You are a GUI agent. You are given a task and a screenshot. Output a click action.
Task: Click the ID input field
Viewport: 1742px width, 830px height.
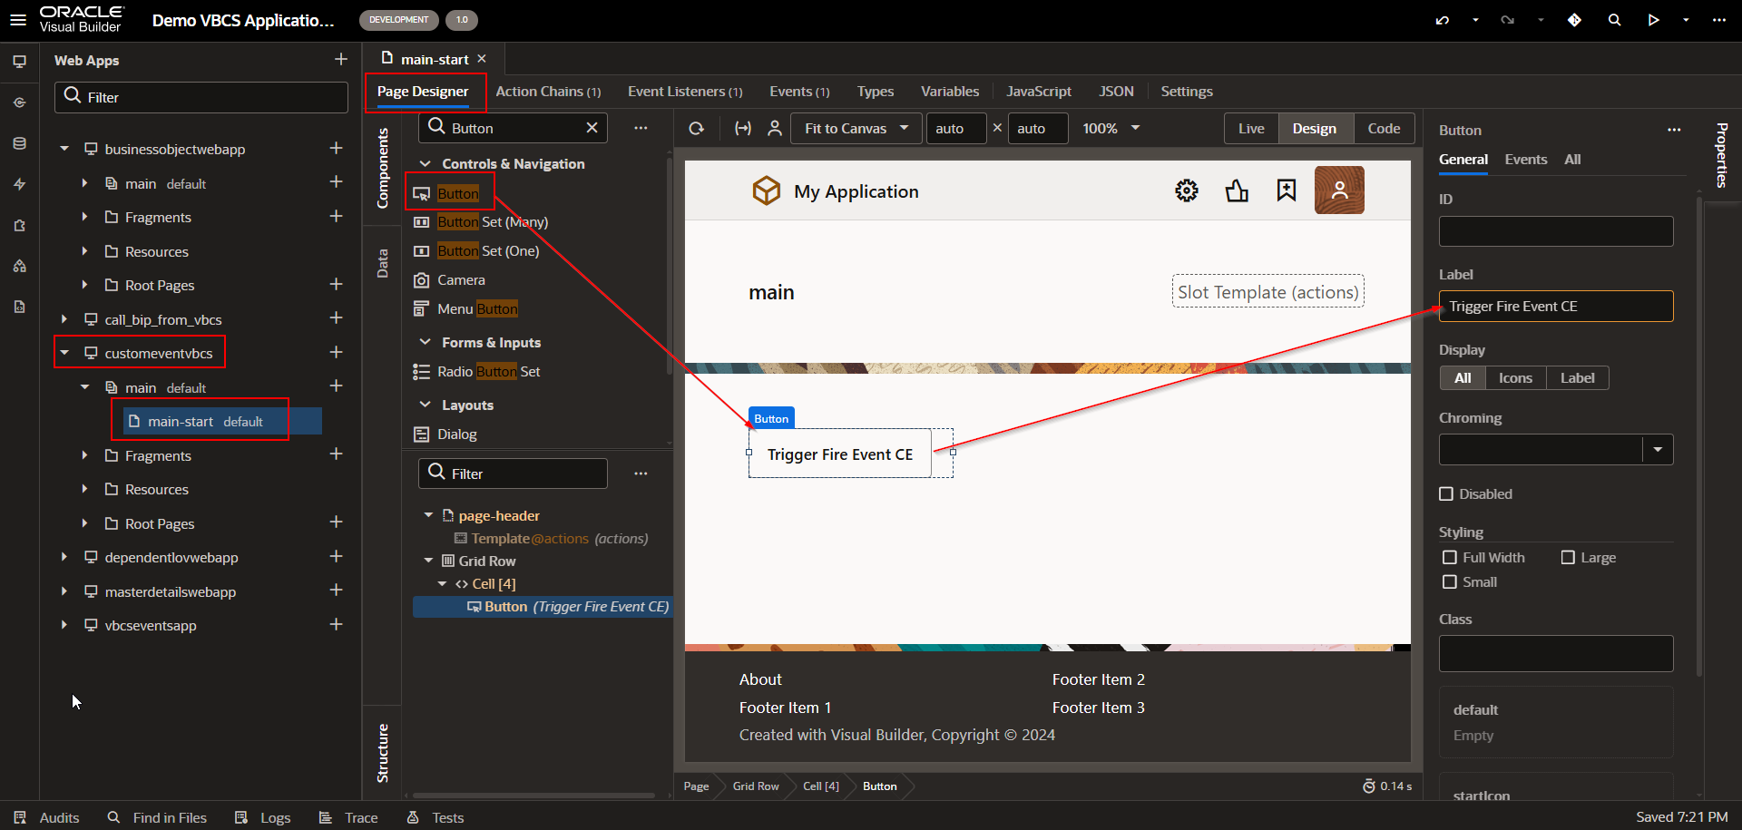click(x=1556, y=231)
